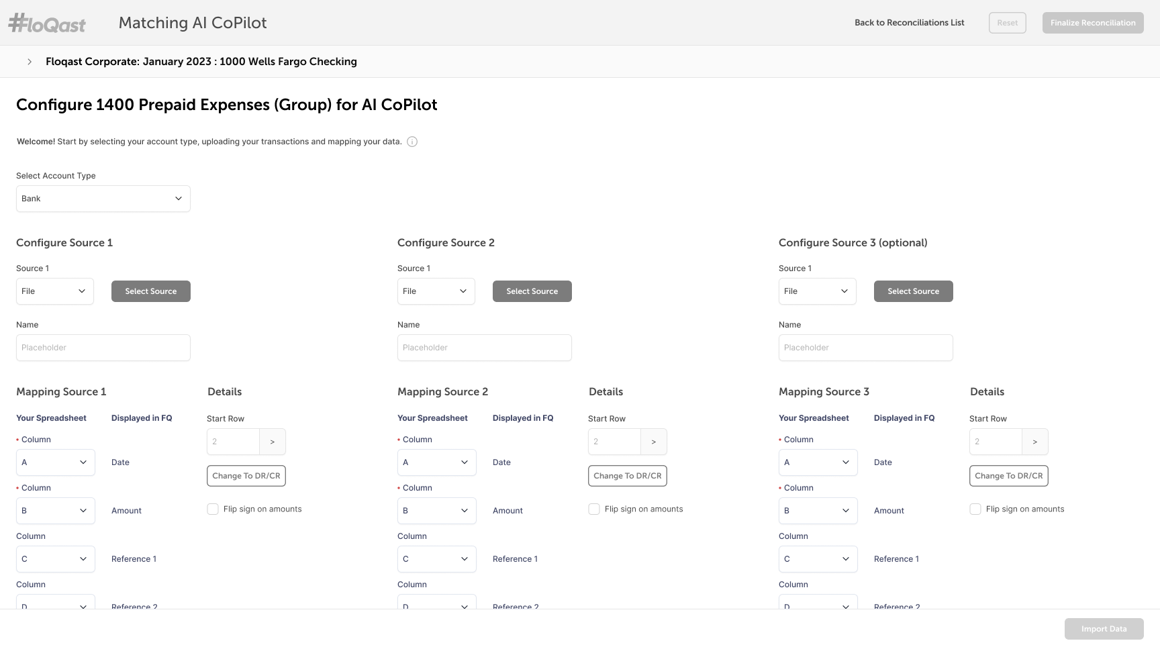
Task: Click Start Row arrow button for Source 1
Action: [273, 442]
